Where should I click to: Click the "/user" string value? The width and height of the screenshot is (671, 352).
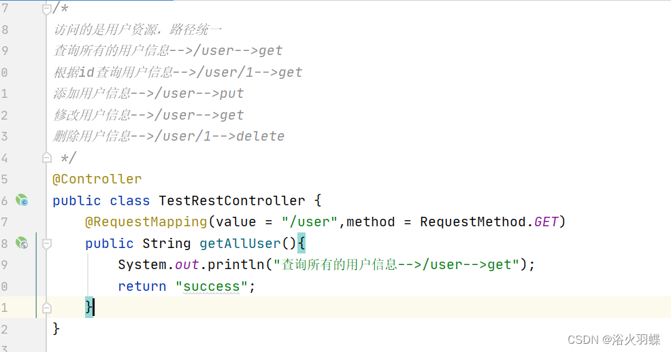coord(310,222)
